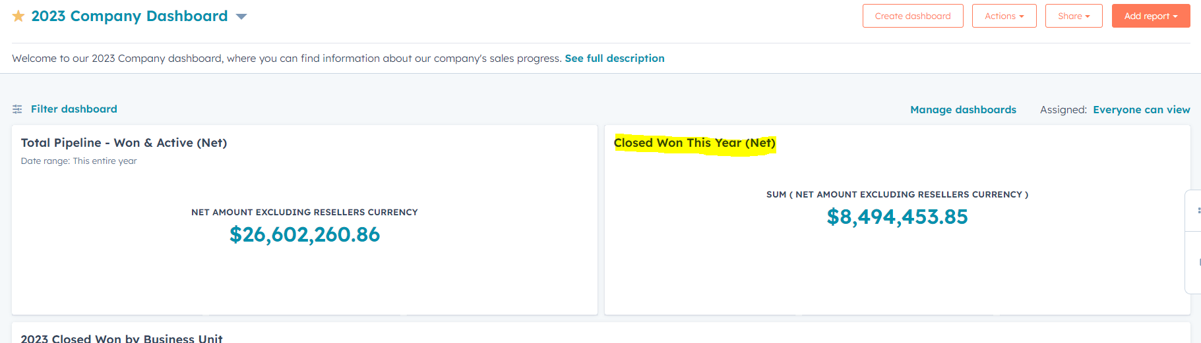Select the Total Pipeline - Won & Active report title
The image size is (1201, 343).
tap(124, 143)
